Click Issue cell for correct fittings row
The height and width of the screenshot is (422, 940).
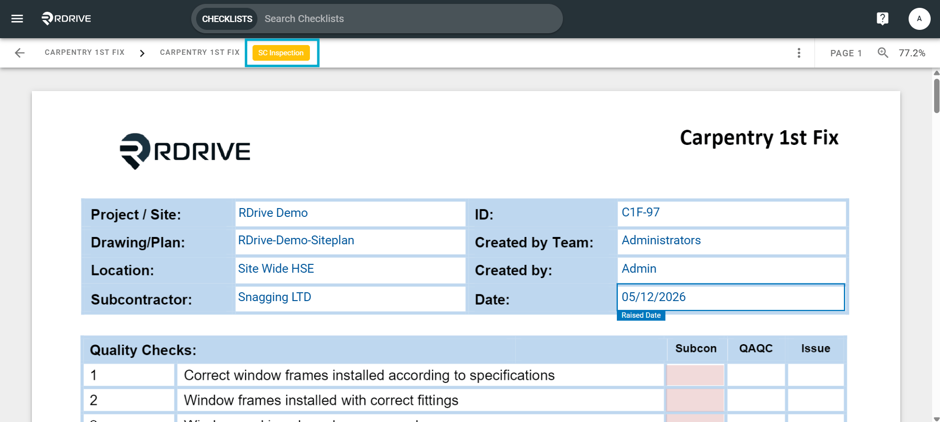tap(815, 400)
